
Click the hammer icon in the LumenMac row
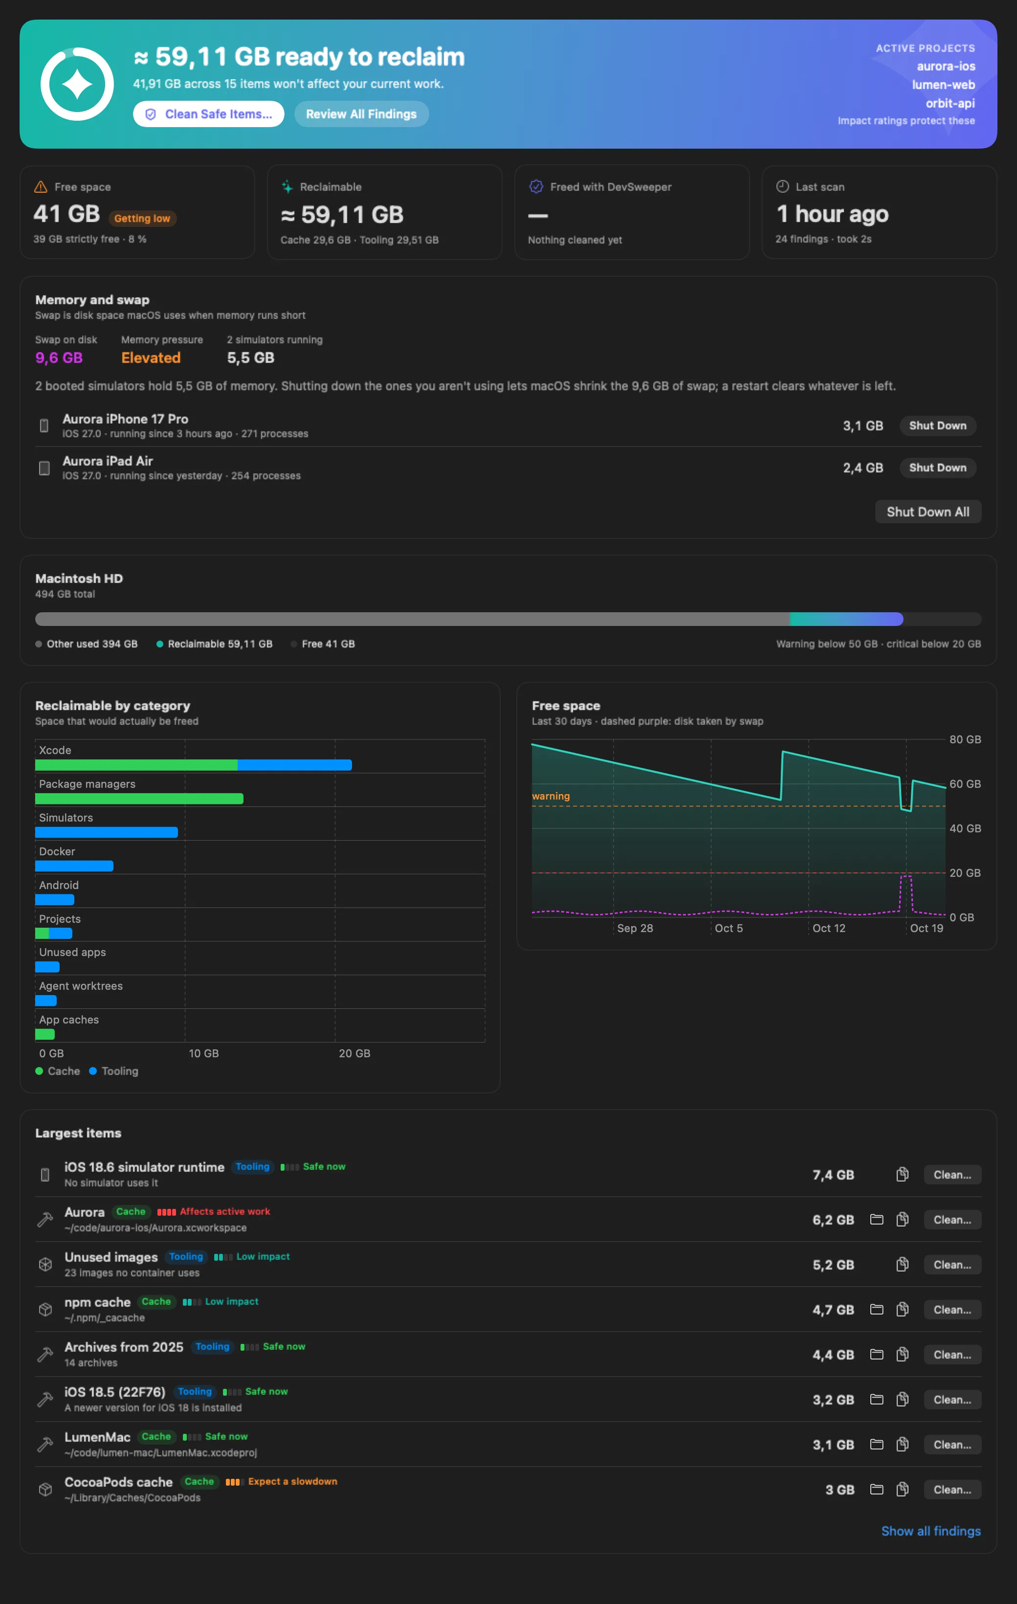pos(44,1444)
